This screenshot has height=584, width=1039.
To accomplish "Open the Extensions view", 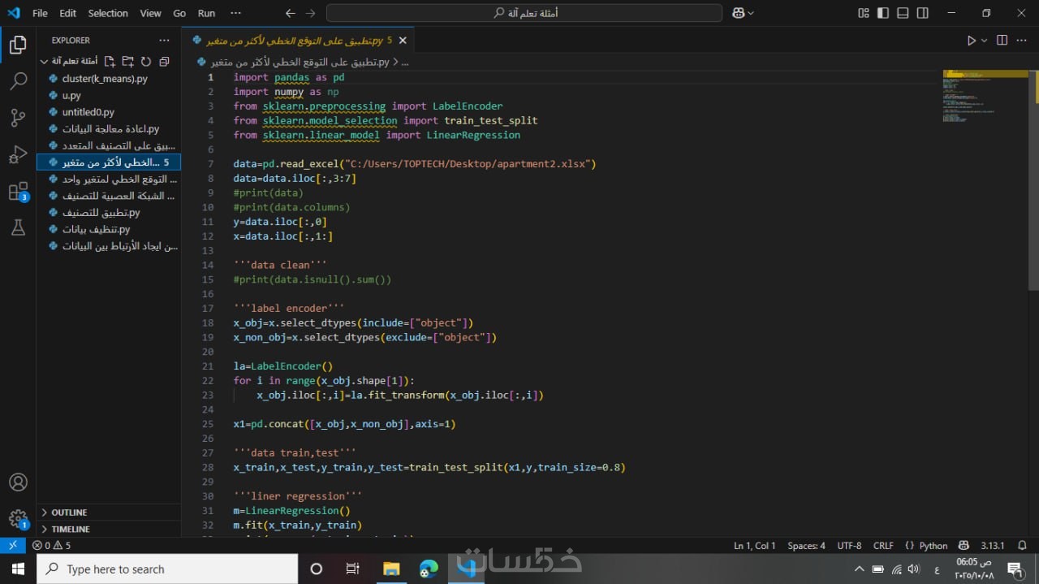I will (x=18, y=192).
